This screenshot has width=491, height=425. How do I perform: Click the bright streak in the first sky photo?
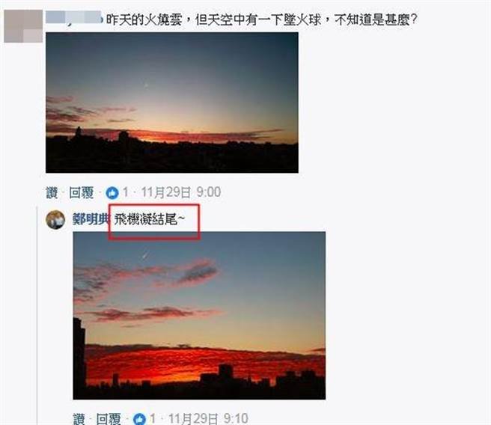coord(146,85)
